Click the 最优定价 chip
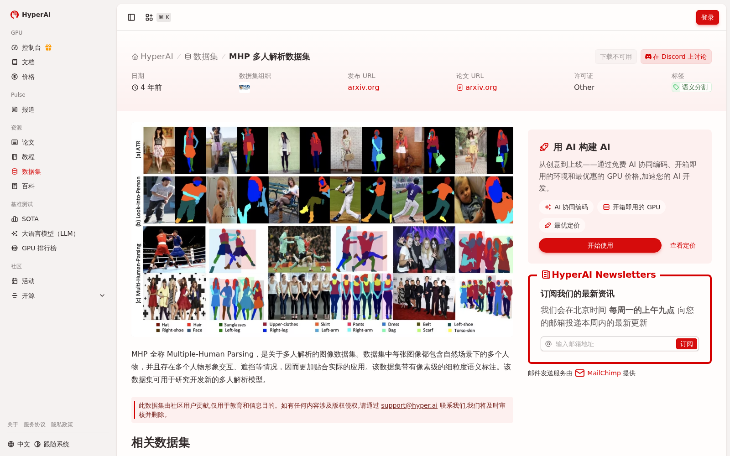This screenshot has width=730, height=456. coord(562,225)
